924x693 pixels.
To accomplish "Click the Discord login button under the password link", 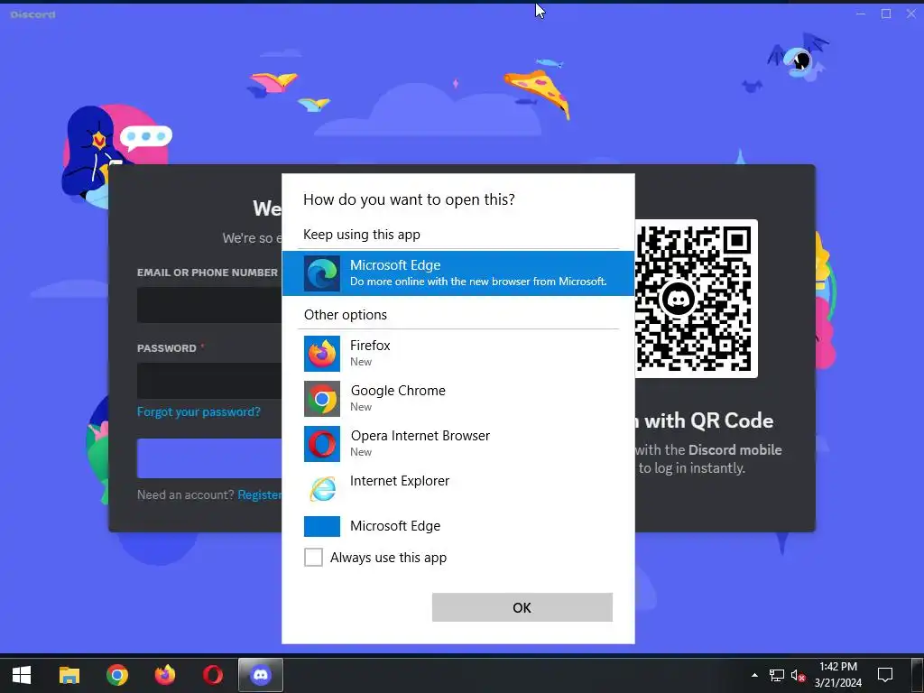I will tap(209, 457).
